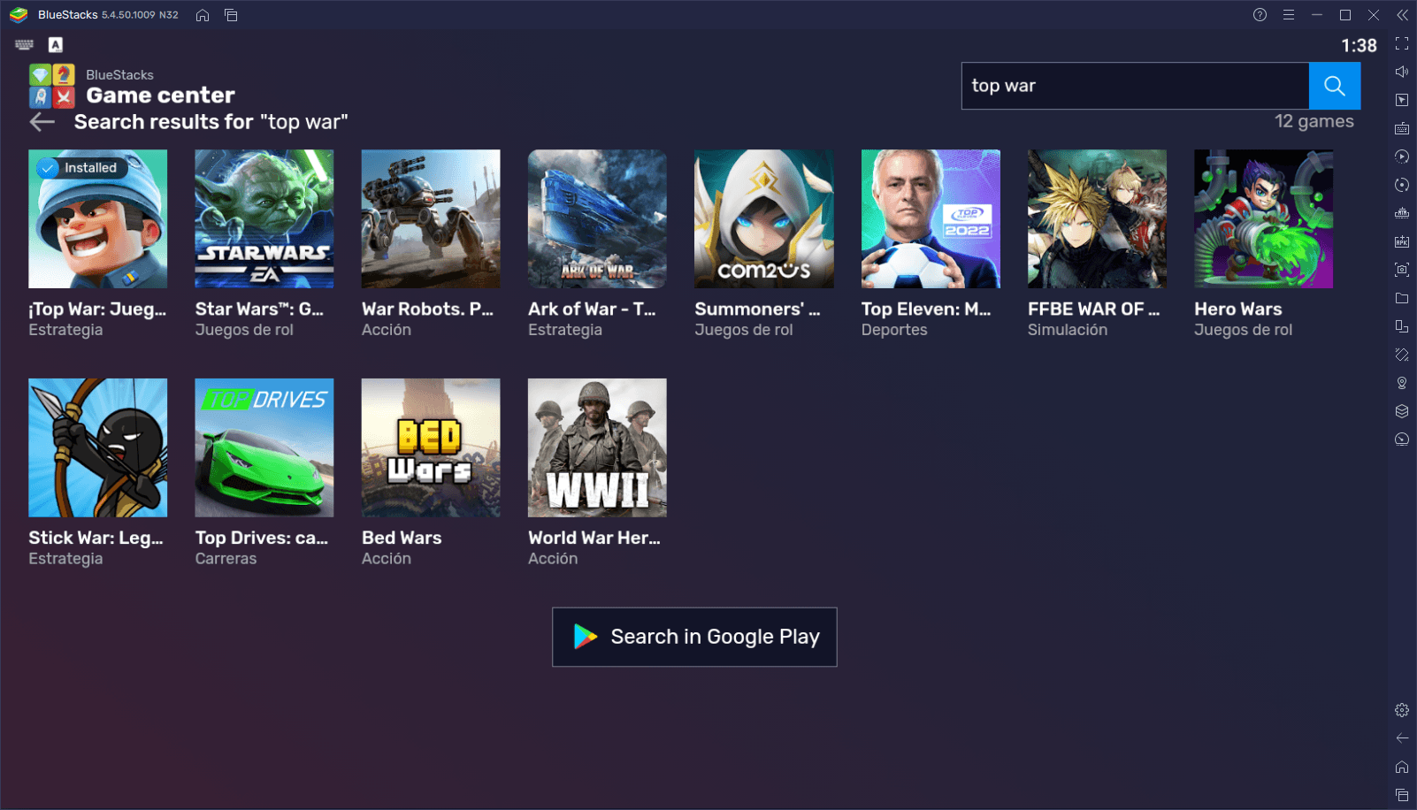Open the FFBE WAR OF game thumbnail
This screenshot has height=810, width=1417.
pos(1097,218)
